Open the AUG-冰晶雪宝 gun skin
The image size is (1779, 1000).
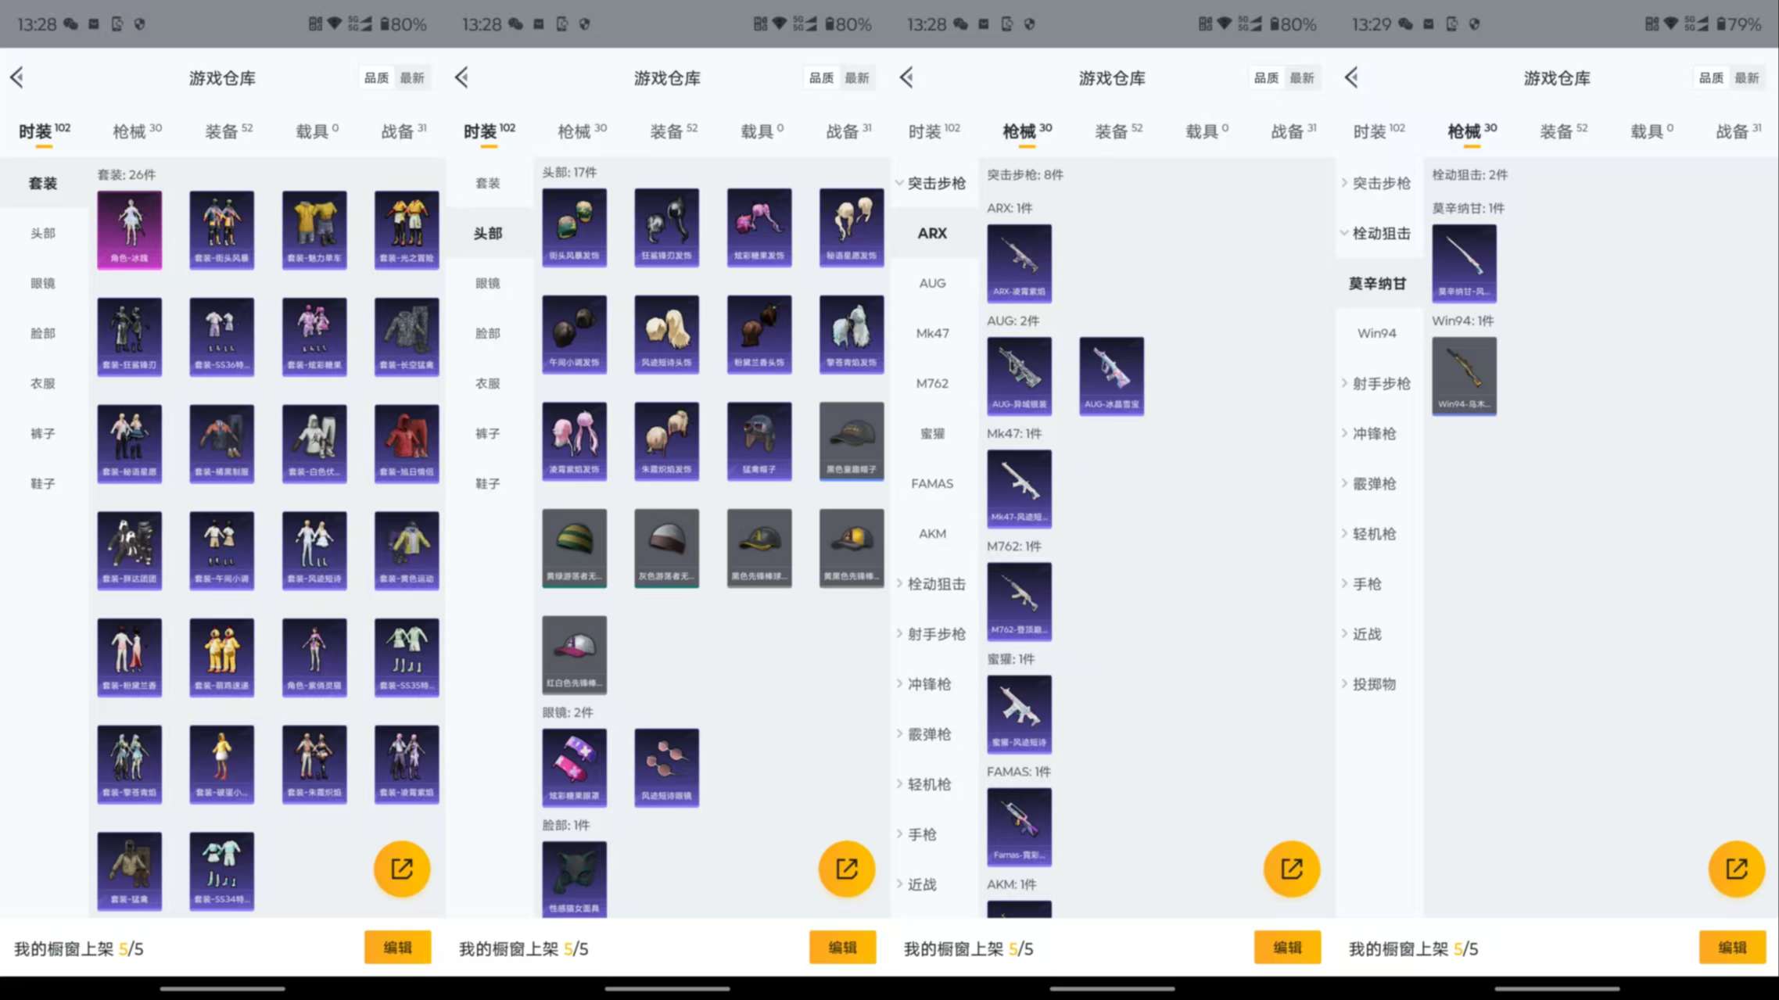[1111, 375]
